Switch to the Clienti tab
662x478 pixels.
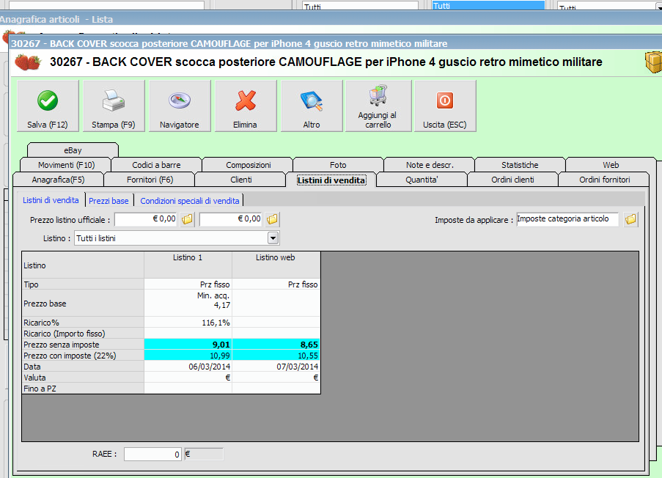(x=241, y=180)
